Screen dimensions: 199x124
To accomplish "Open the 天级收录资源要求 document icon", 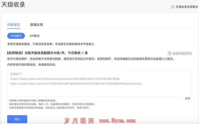I will [172, 7].
